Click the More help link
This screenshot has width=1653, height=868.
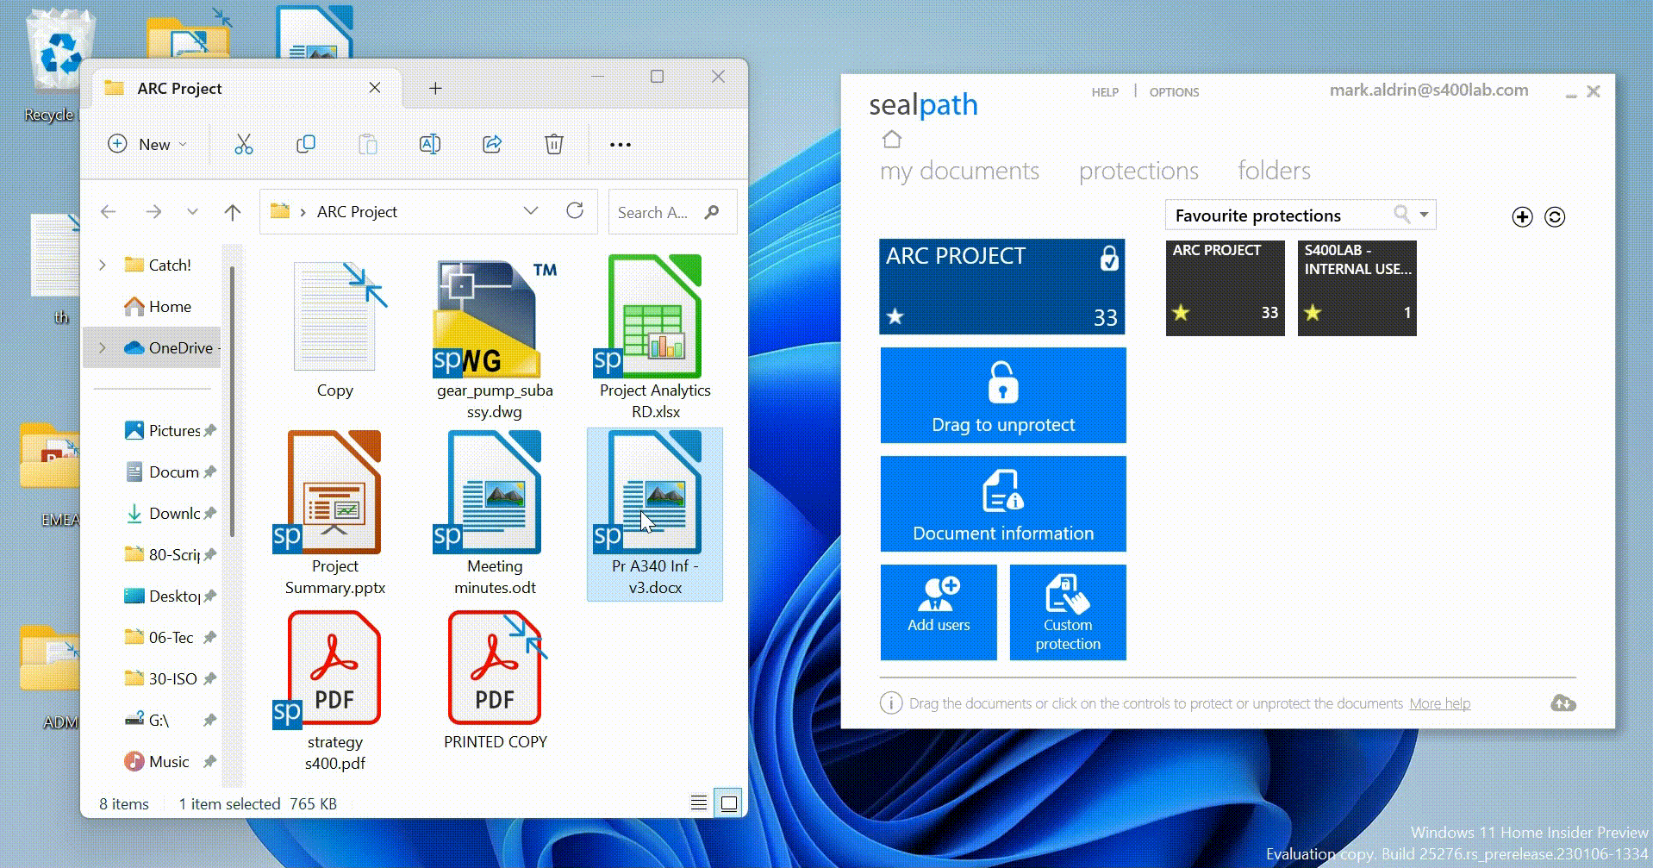point(1439,703)
